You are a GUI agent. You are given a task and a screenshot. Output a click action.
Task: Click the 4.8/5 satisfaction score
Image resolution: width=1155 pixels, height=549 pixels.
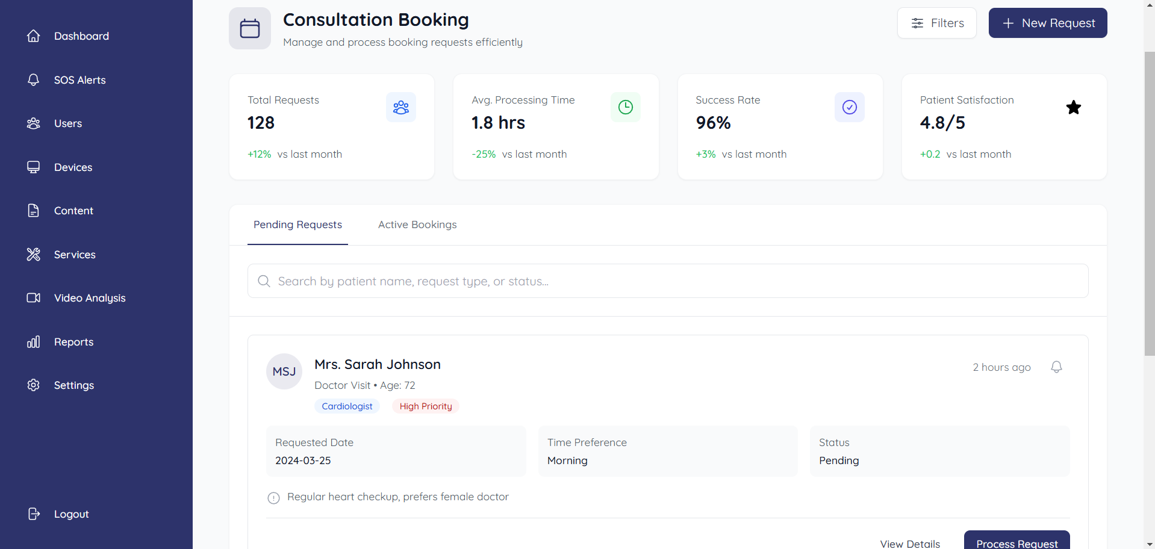pyautogui.click(x=942, y=123)
